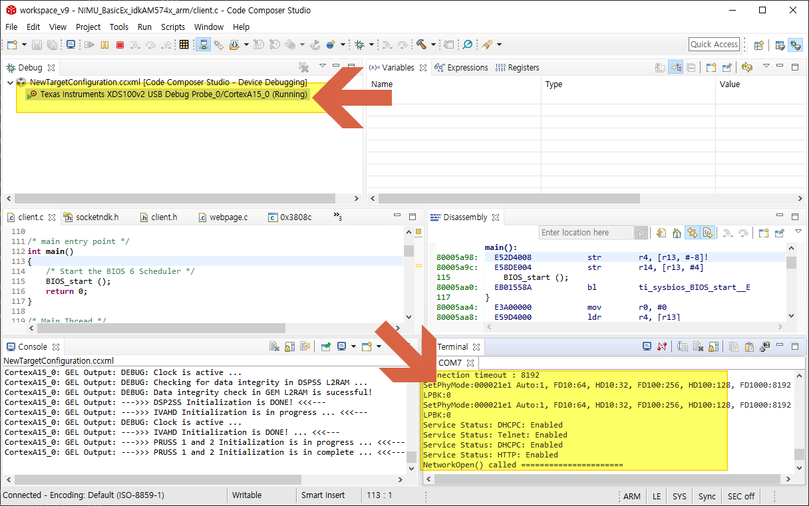
Task: Toggle the highlighted connect-target toolbar button
Action: (204, 45)
